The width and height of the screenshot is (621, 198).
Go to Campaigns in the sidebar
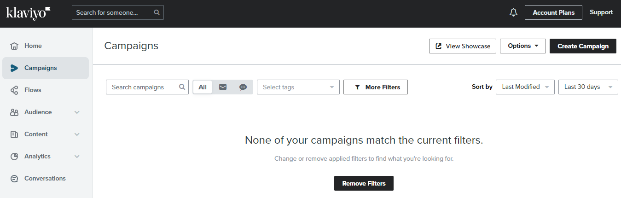pos(46,68)
